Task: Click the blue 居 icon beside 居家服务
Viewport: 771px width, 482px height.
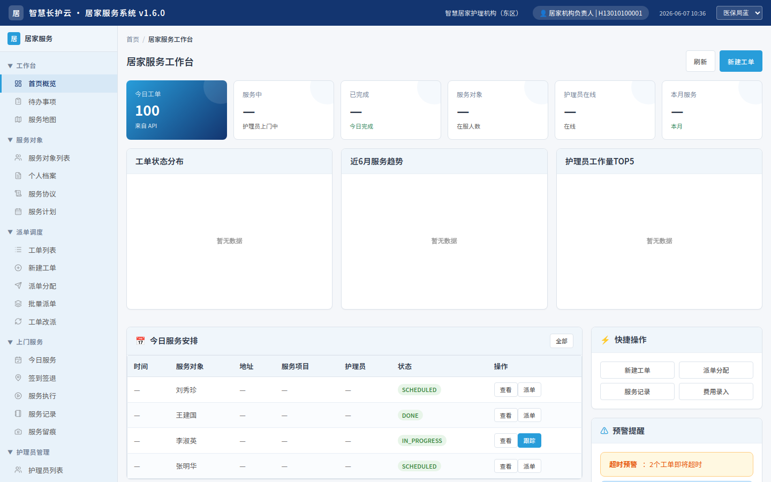Action: point(14,39)
